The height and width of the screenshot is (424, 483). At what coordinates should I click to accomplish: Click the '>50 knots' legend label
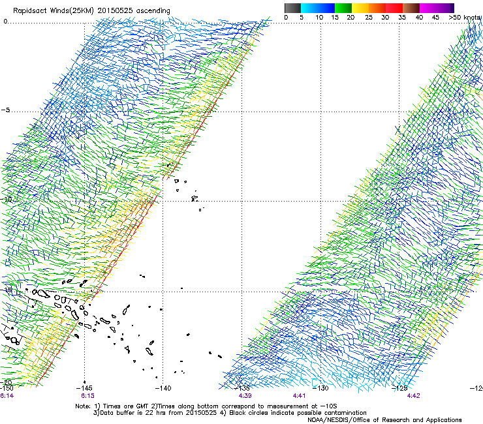click(465, 18)
